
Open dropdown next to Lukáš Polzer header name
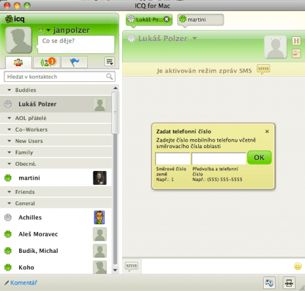point(194,38)
